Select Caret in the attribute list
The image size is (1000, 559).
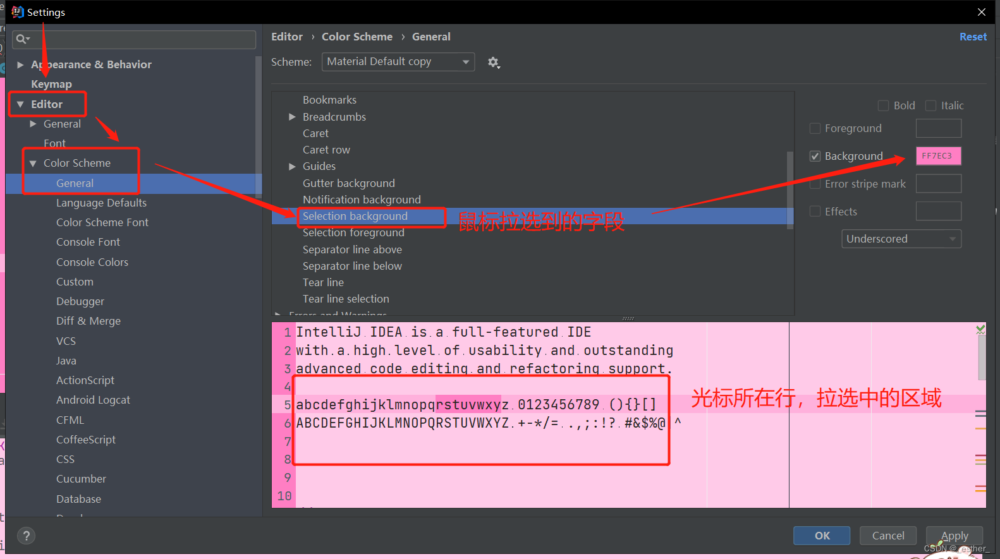(315, 133)
